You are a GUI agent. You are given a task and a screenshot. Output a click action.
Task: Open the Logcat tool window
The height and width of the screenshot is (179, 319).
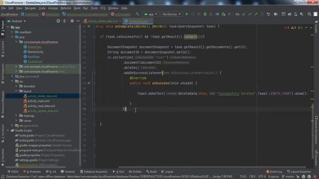(x=167, y=172)
